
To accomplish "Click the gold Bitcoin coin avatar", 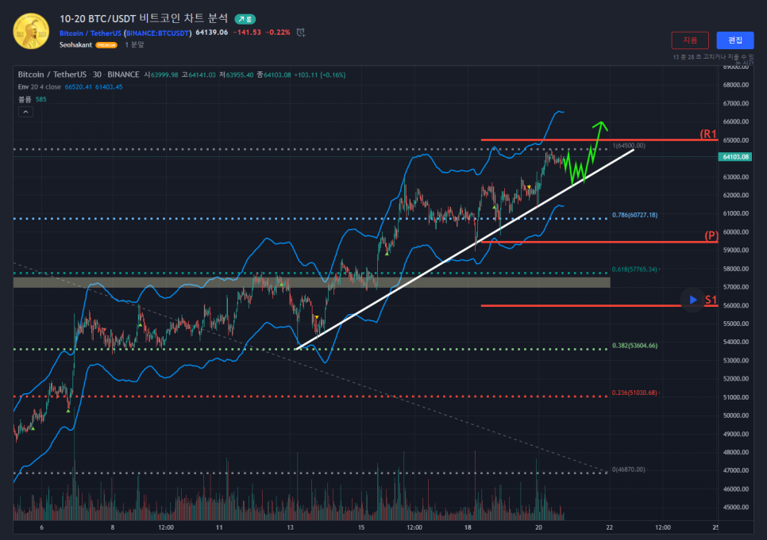I will point(31,30).
